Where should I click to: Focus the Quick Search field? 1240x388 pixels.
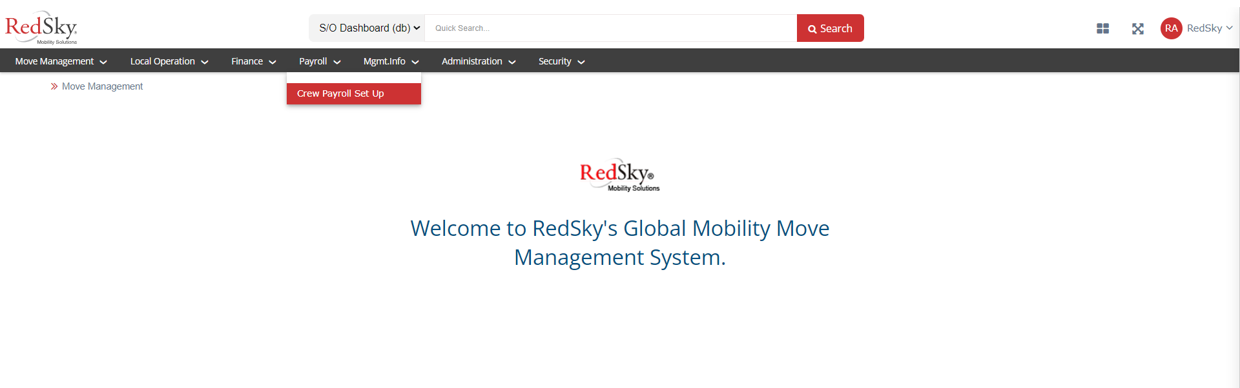[610, 28]
